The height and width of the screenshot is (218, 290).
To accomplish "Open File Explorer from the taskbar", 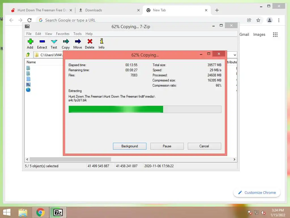I will 23,212.
